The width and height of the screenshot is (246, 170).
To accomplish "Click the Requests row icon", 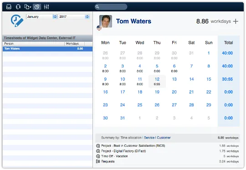I will (x=98, y=161).
